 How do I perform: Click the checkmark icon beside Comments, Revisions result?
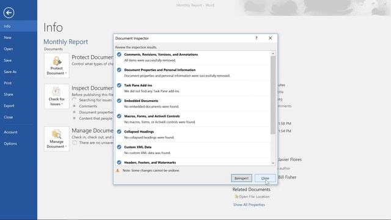click(119, 54)
